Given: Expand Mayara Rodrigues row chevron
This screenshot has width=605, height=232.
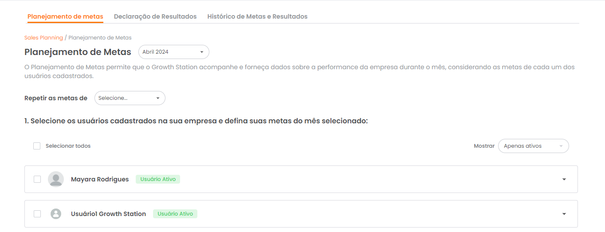Looking at the screenshot, I should (x=564, y=179).
